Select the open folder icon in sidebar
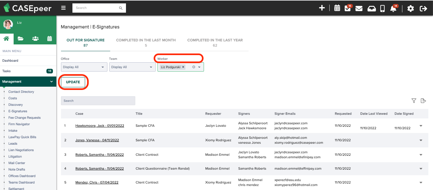Image resolution: width=433 pixels, height=190 pixels. point(21,39)
